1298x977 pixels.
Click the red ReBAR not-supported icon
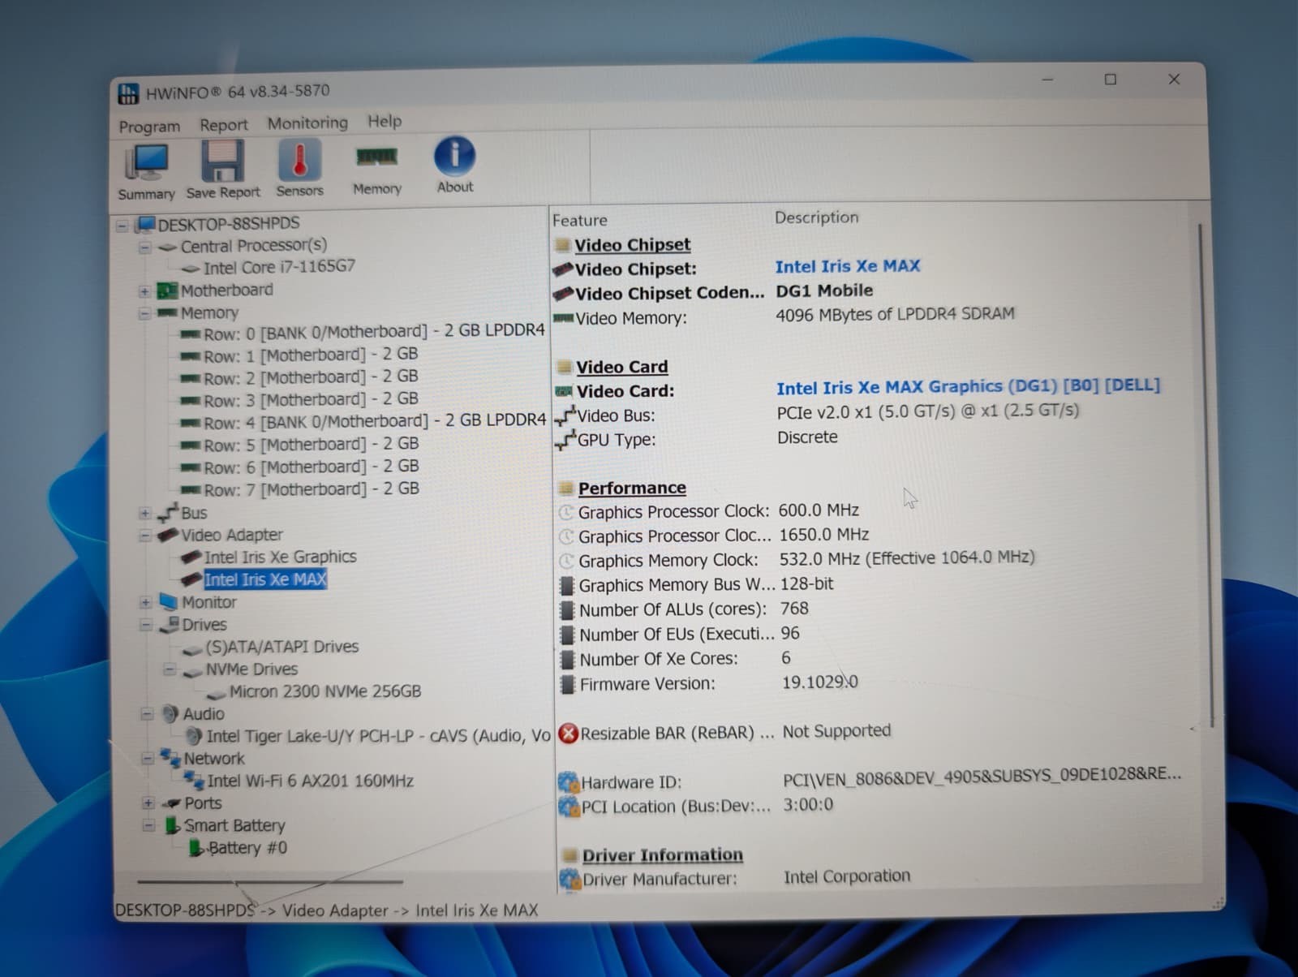click(x=569, y=734)
